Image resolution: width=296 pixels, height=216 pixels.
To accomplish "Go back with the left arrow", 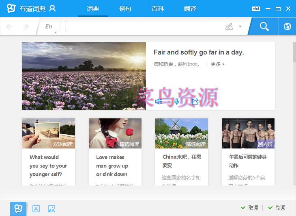I will (9, 26).
